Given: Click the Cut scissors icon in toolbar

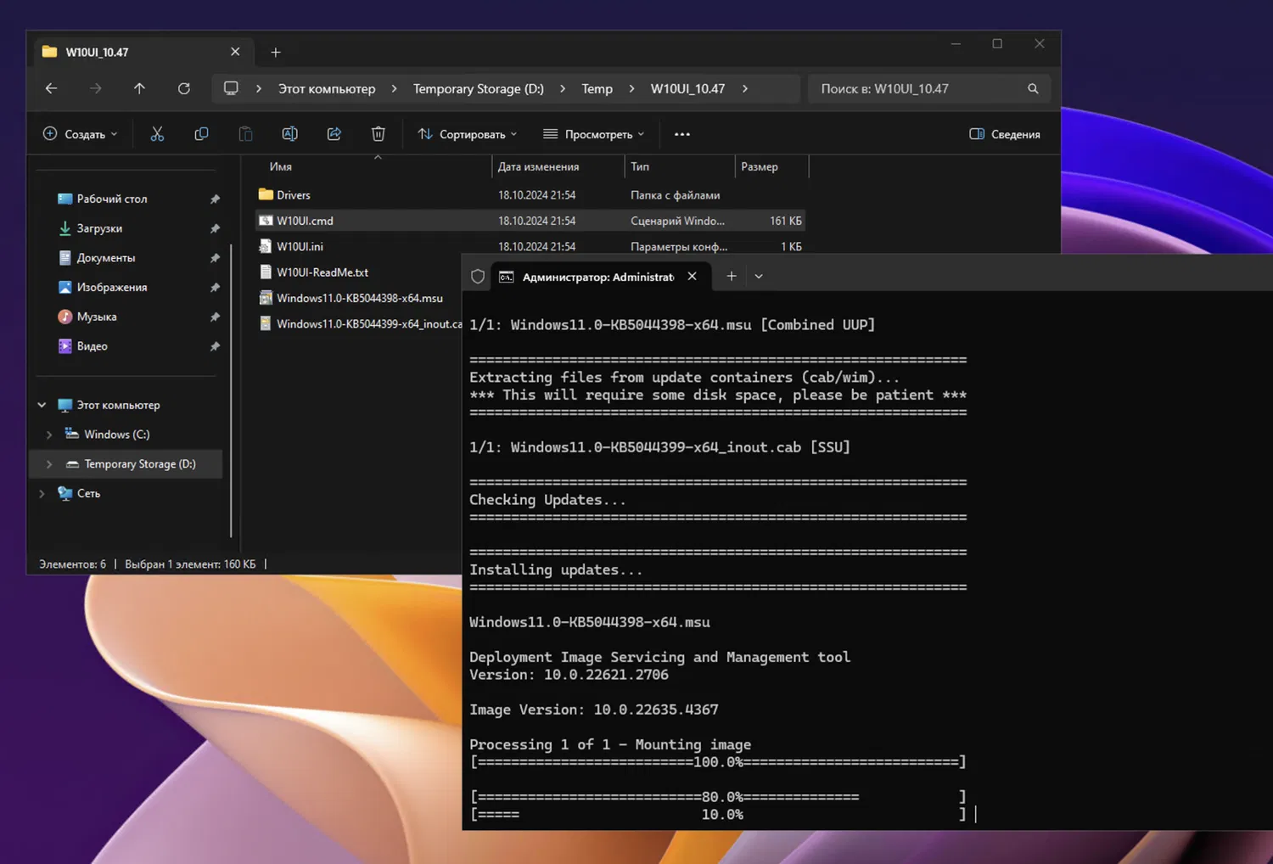Looking at the screenshot, I should click(157, 134).
